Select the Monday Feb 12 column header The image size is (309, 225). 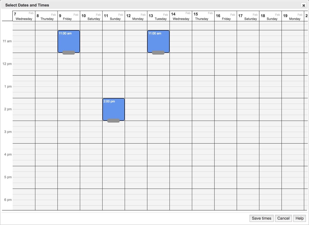pyautogui.click(x=136, y=16)
